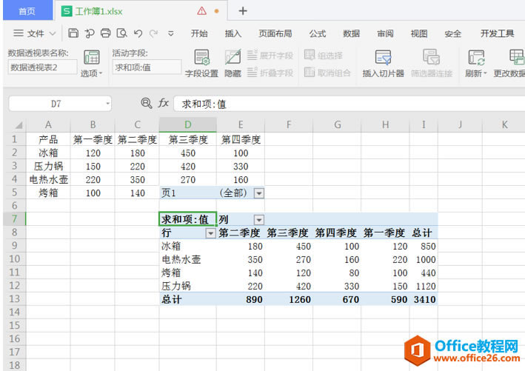Open the 文件 menu
The image size is (525, 371).
pyautogui.click(x=35, y=33)
